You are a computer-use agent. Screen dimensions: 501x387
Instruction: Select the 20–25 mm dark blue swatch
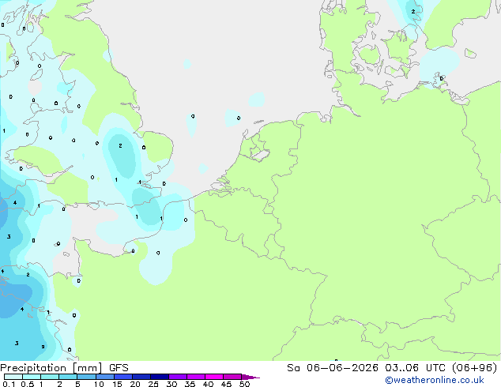(x=141, y=377)
